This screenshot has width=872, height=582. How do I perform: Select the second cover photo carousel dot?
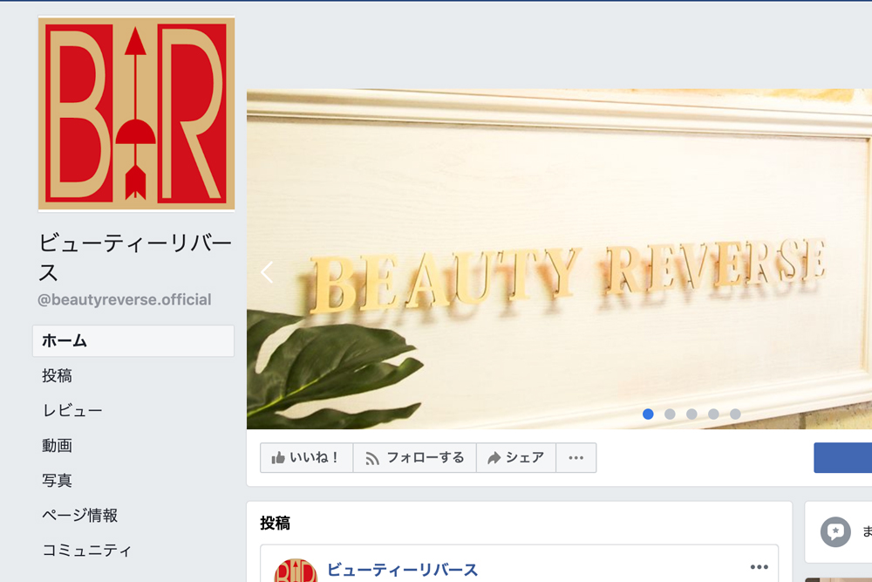click(x=670, y=414)
